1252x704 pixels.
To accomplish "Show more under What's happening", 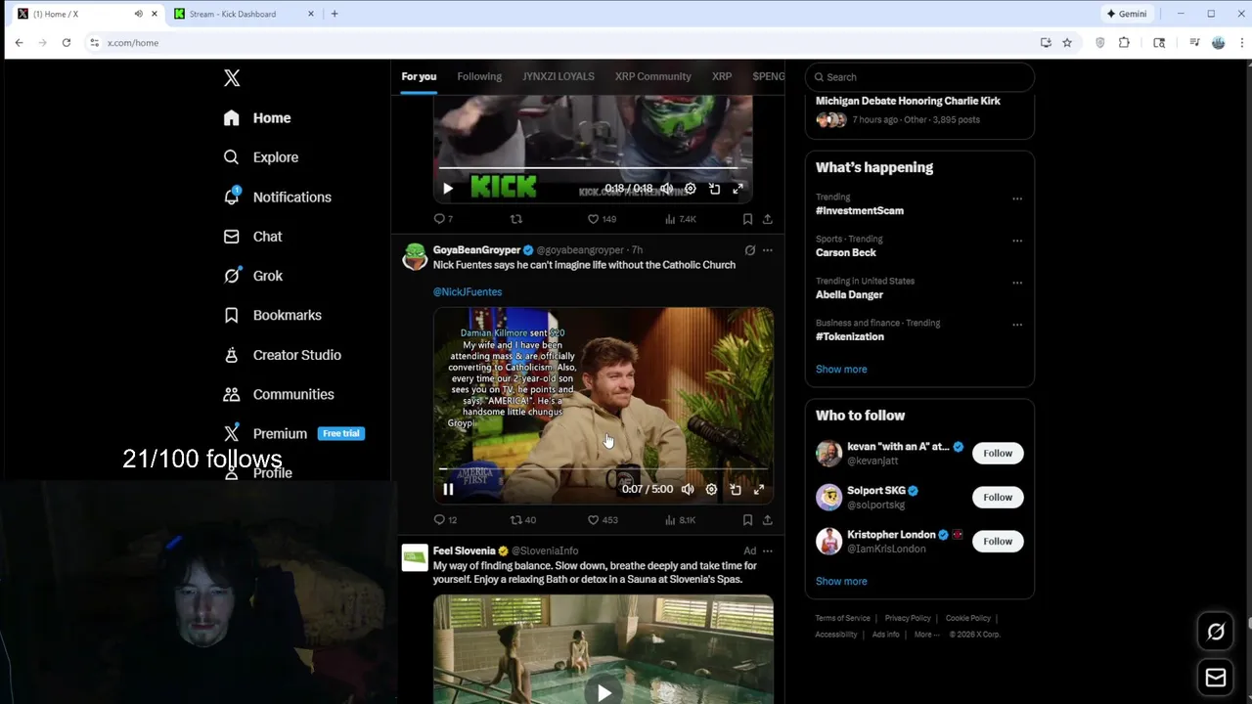I will tap(841, 370).
